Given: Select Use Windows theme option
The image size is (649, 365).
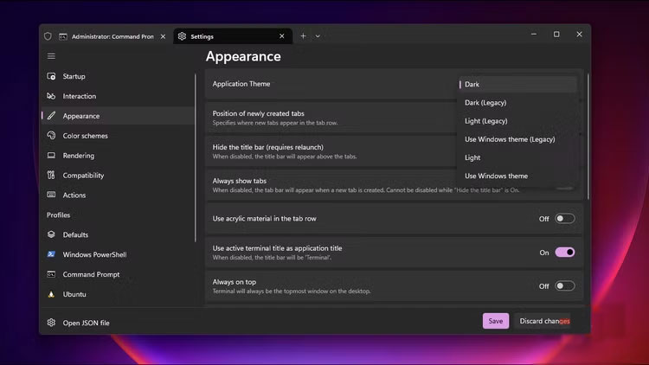Looking at the screenshot, I should click(x=496, y=176).
